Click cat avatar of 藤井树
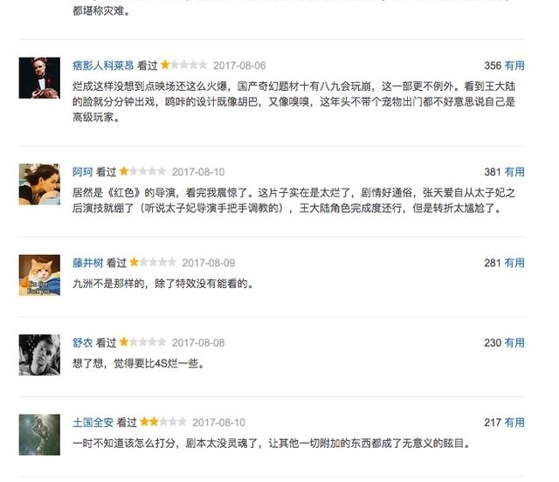Image resolution: width=559 pixels, height=482 pixels. click(x=39, y=274)
